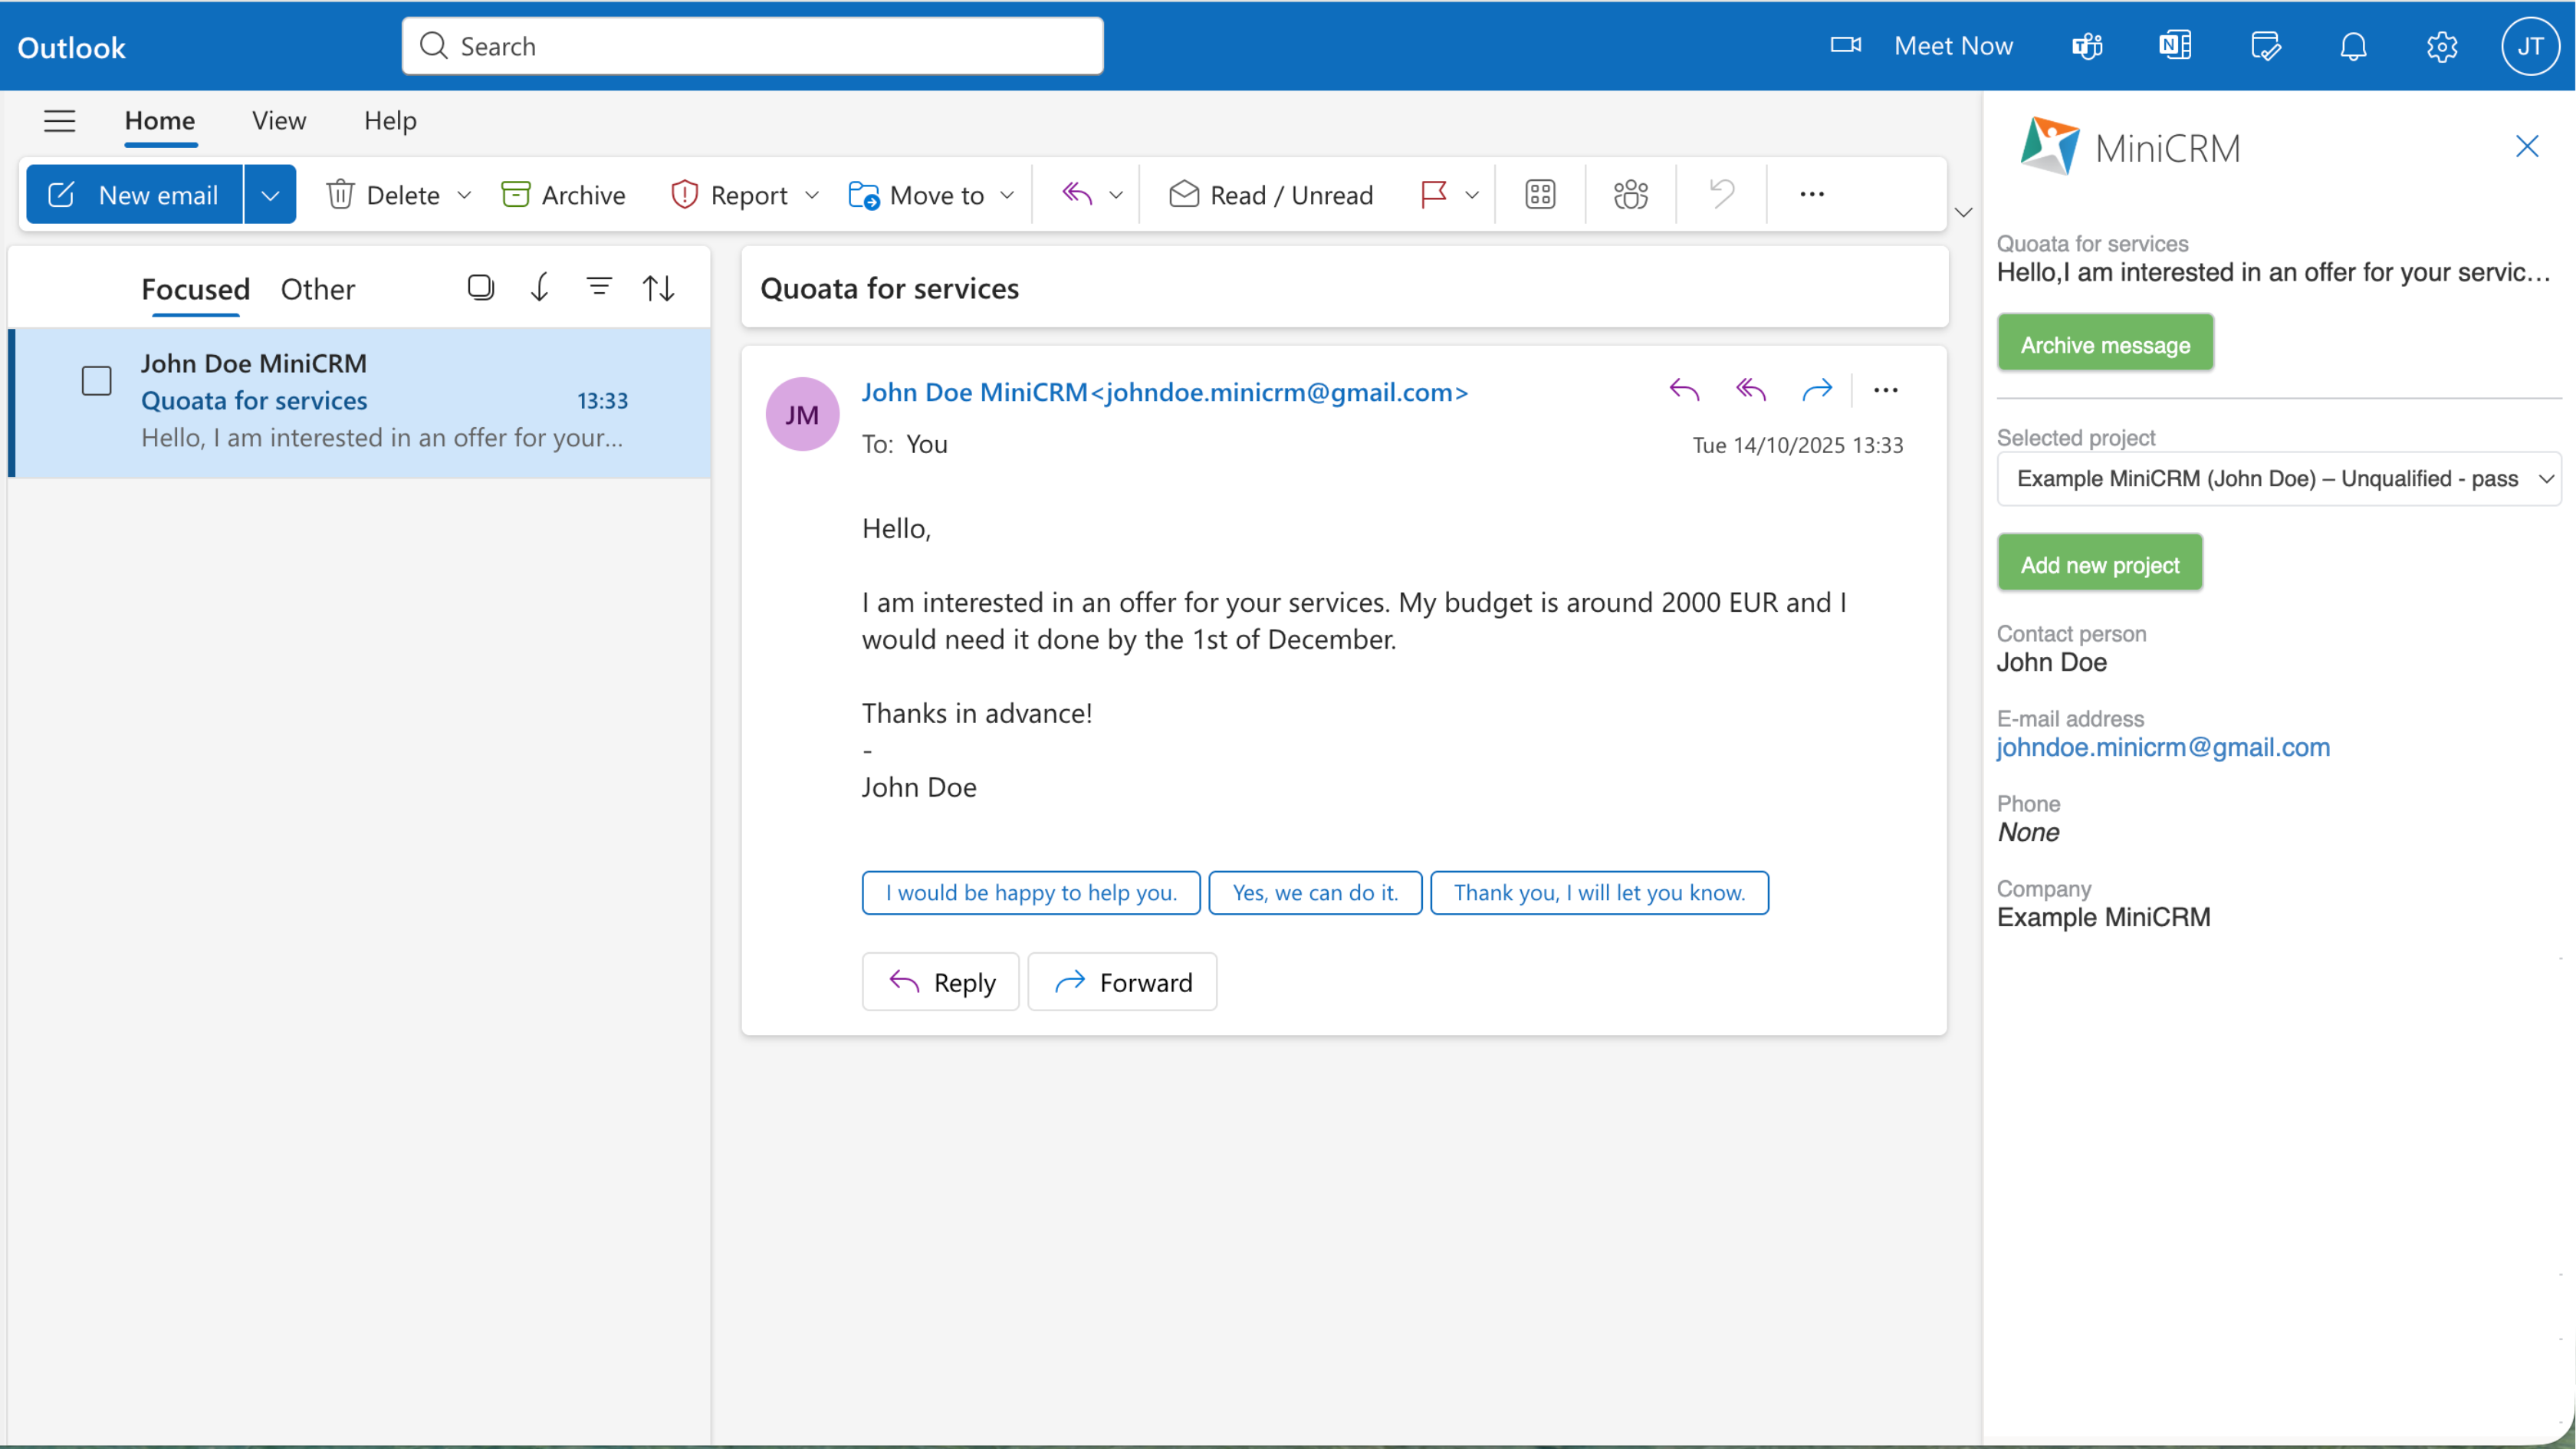Expand the New email split-button arrow
Screen dimensions: 2576x1449
(269, 194)
